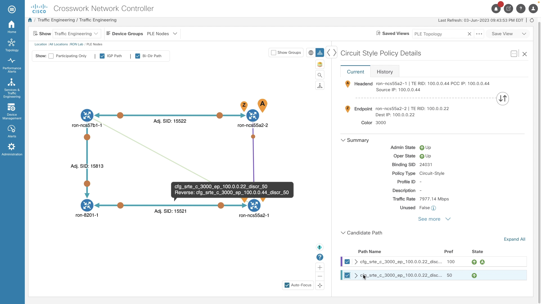The width and height of the screenshot is (541, 304).
Task: Switch to the History tab
Action: (385, 72)
